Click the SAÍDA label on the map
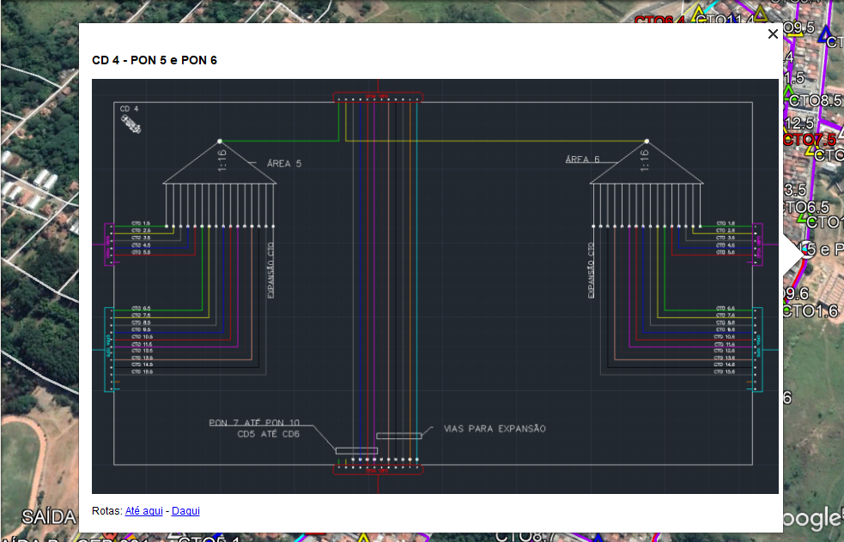This screenshot has height=542, width=844. click(49, 517)
